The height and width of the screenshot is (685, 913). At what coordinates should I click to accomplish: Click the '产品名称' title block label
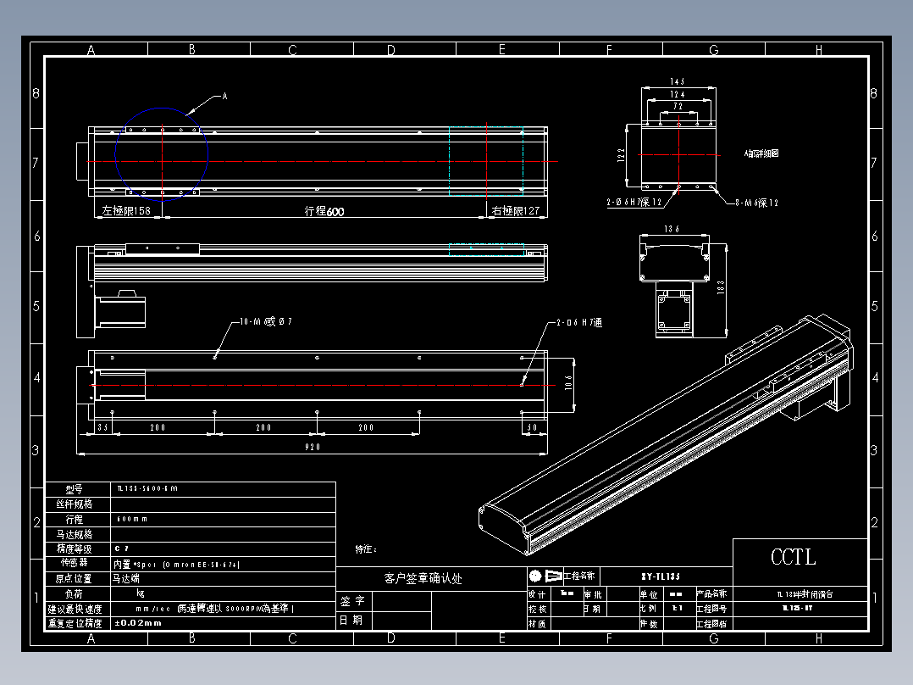[711, 594]
